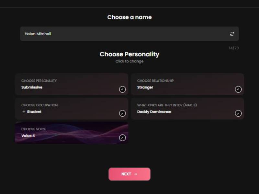
Task: Click the voice edit pencil icon
Action: pyautogui.click(x=122, y=138)
